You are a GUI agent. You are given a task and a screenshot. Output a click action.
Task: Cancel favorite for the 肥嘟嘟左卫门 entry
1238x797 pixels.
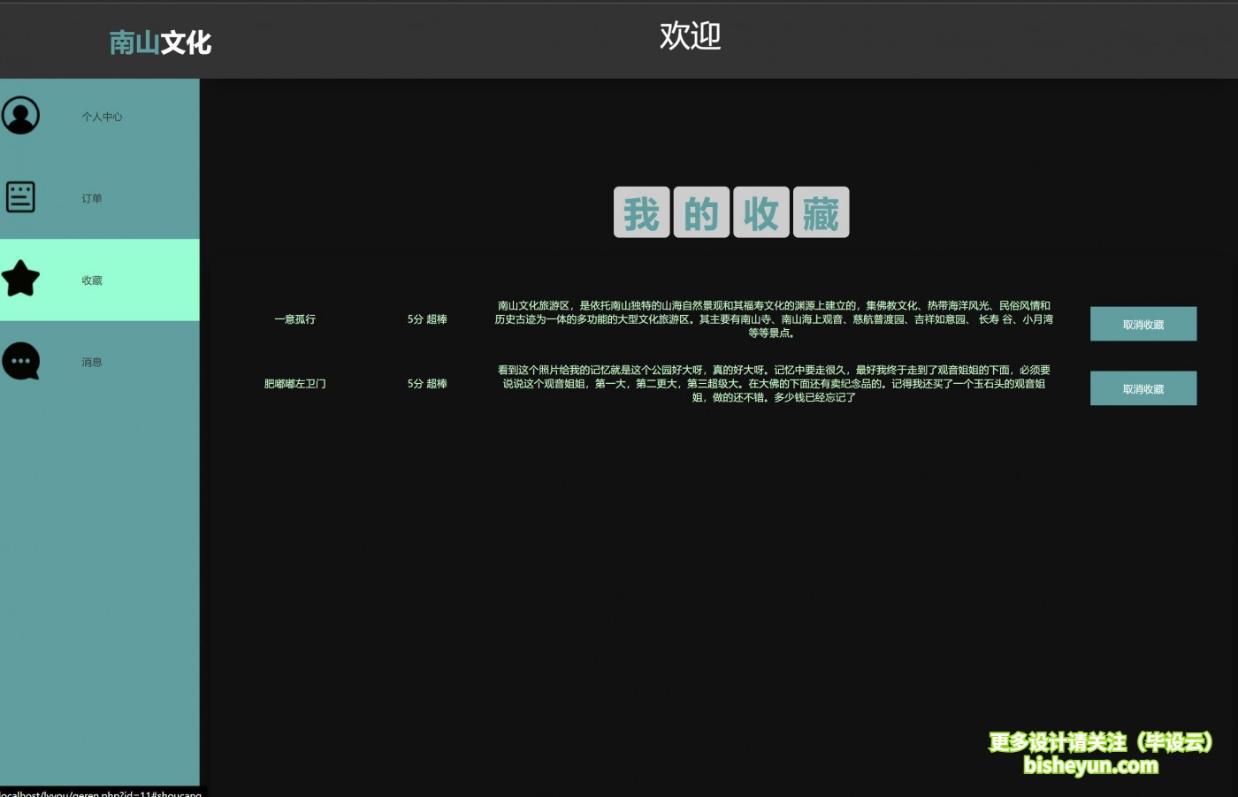point(1142,388)
